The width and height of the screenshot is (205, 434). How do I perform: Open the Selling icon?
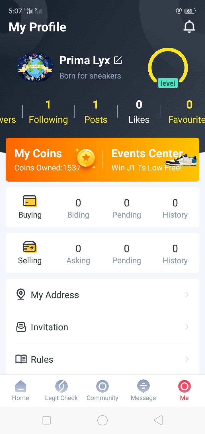[30, 247]
